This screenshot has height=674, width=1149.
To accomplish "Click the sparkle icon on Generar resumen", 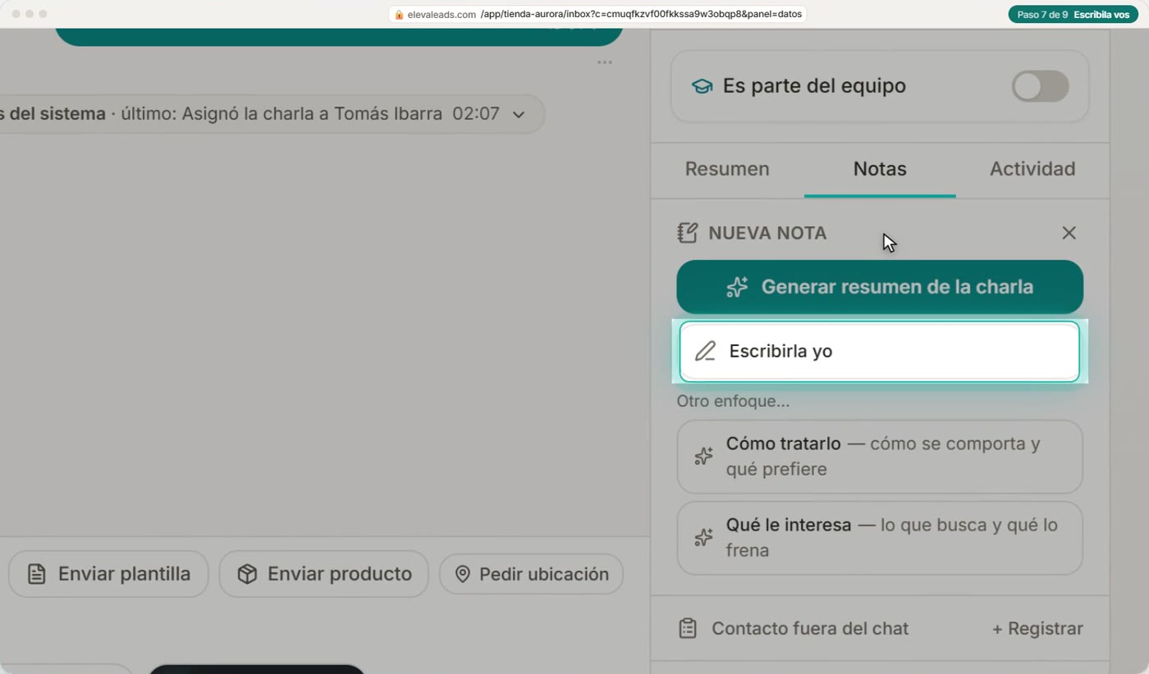I will coord(737,287).
